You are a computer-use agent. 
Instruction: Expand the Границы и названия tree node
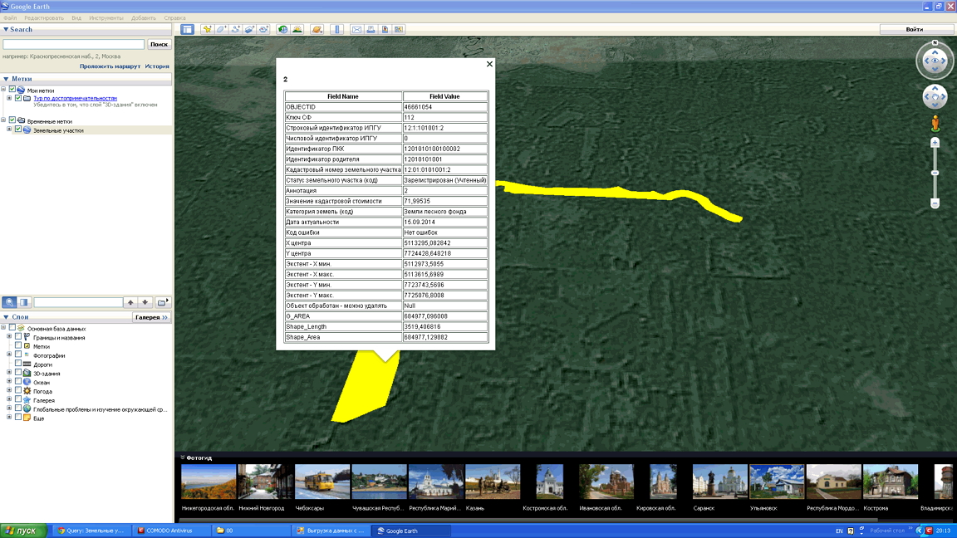point(9,337)
